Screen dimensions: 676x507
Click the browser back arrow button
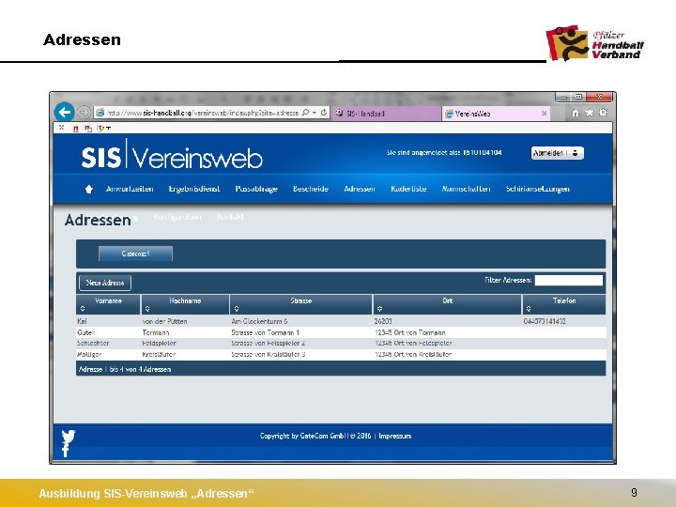click(65, 113)
